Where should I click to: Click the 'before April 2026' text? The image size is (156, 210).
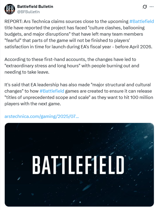tap(134, 47)
